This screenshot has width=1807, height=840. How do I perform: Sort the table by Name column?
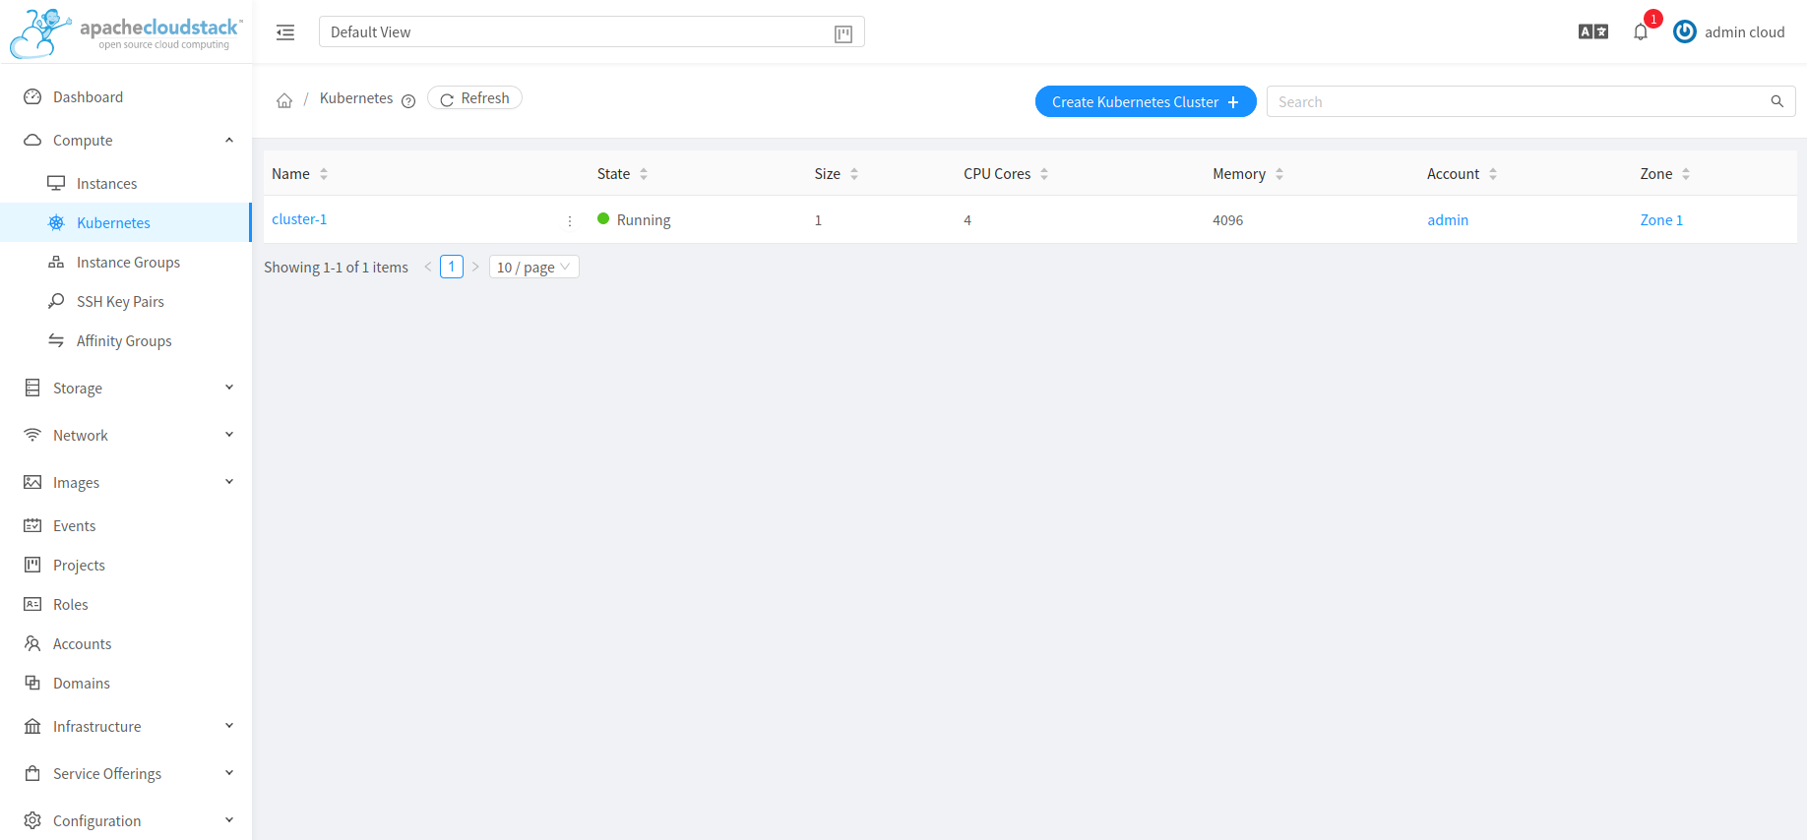point(324,174)
